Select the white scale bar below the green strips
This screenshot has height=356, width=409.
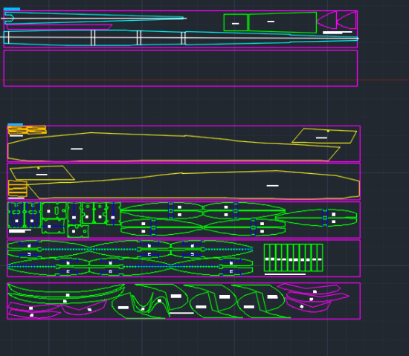285,274
